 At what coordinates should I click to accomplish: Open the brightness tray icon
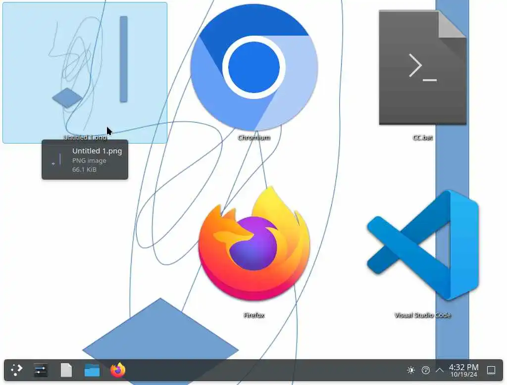tap(411, 370)
